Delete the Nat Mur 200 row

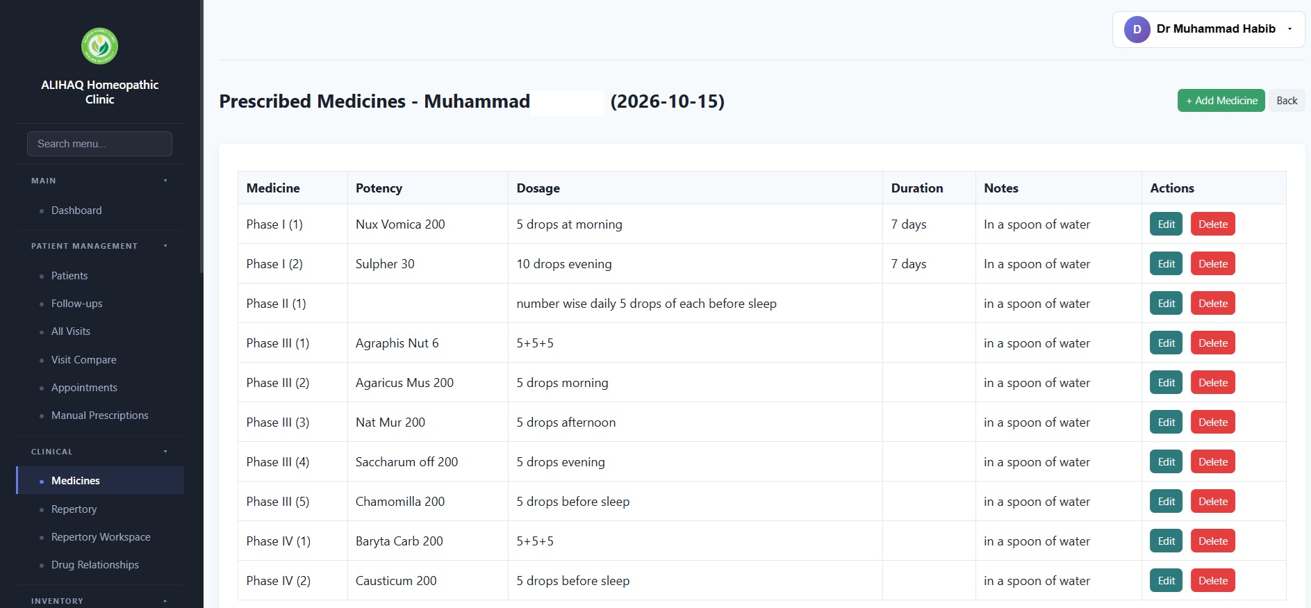pos(1212,422)
